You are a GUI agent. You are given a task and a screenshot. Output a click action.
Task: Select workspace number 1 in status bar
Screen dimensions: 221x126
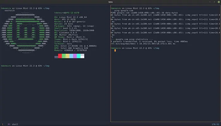[x=3, y=124]
